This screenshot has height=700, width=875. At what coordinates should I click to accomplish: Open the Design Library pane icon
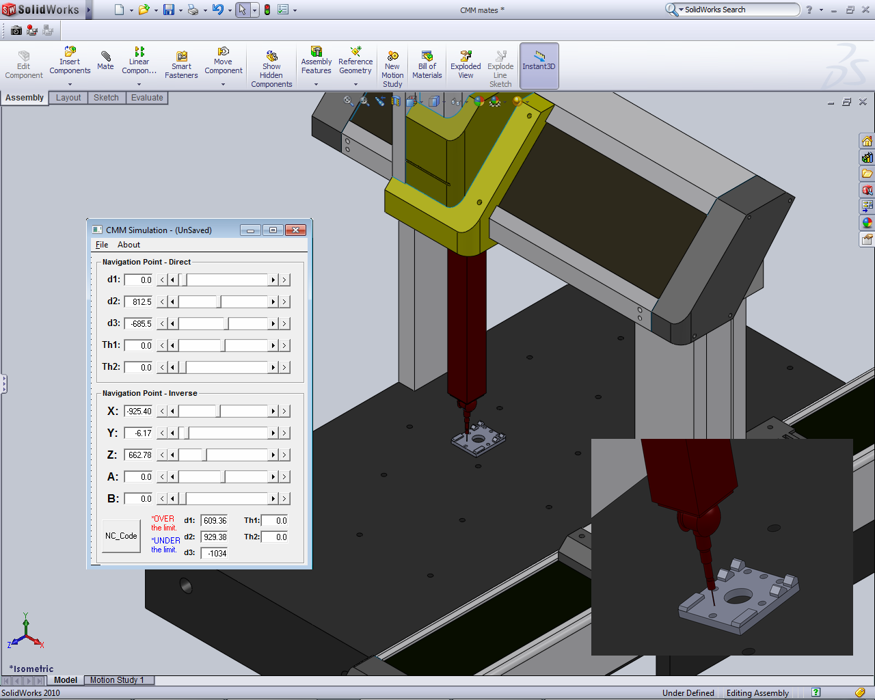click(x=867, y=158)
